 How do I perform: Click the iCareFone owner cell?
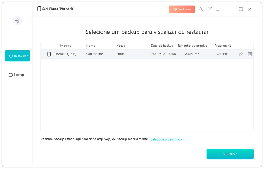click(x=223, y=54)
